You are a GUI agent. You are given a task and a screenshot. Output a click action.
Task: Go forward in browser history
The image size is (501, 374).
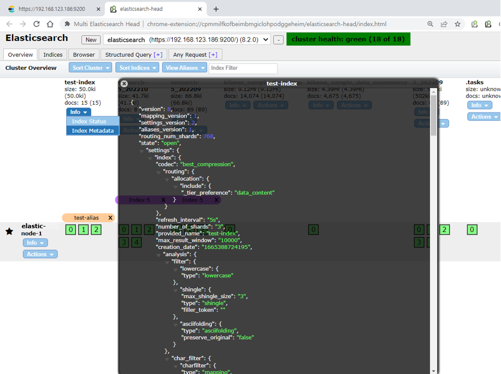(x=23, y=24)
